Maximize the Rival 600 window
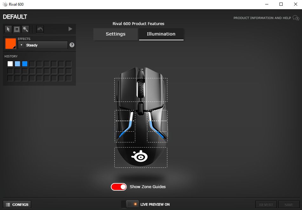The height and width of the screenshot is (210, 302). (281, 4)
